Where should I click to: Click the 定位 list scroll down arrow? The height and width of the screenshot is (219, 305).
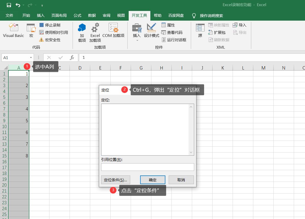191,152
